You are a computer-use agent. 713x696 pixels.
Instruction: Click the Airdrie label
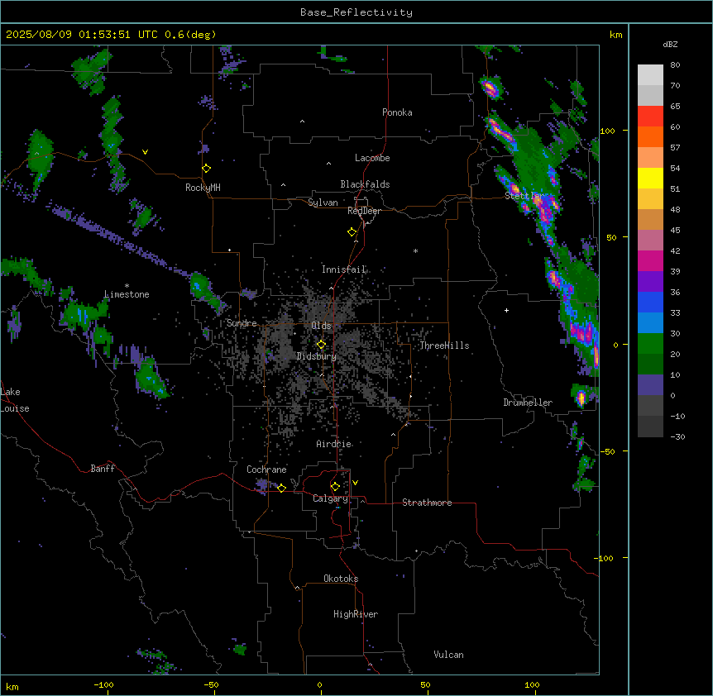coord(334,444)
